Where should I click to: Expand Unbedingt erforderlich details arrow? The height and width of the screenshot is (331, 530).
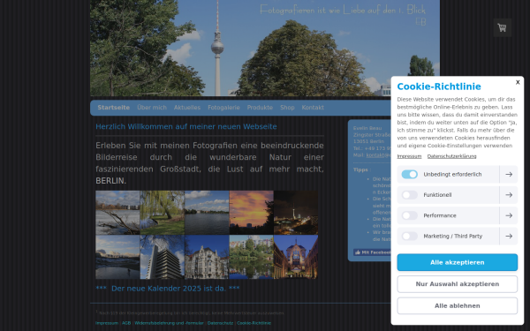tap(509, 174)
